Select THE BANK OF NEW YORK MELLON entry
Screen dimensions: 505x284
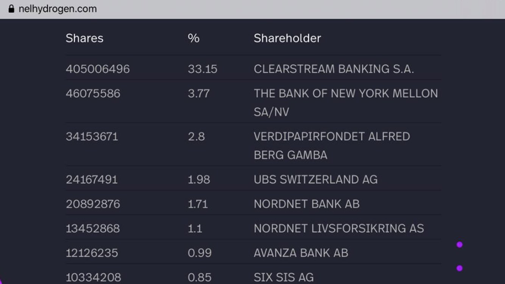(345, 94)
